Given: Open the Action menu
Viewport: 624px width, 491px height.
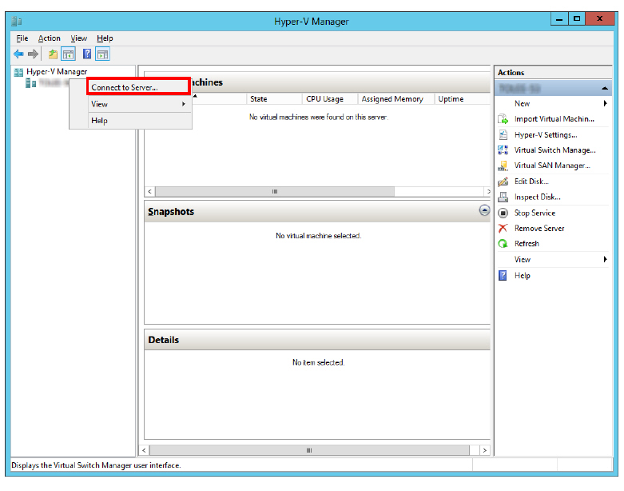Looking at the screenshot, I should pyautogui.click(x=49, y=38).
